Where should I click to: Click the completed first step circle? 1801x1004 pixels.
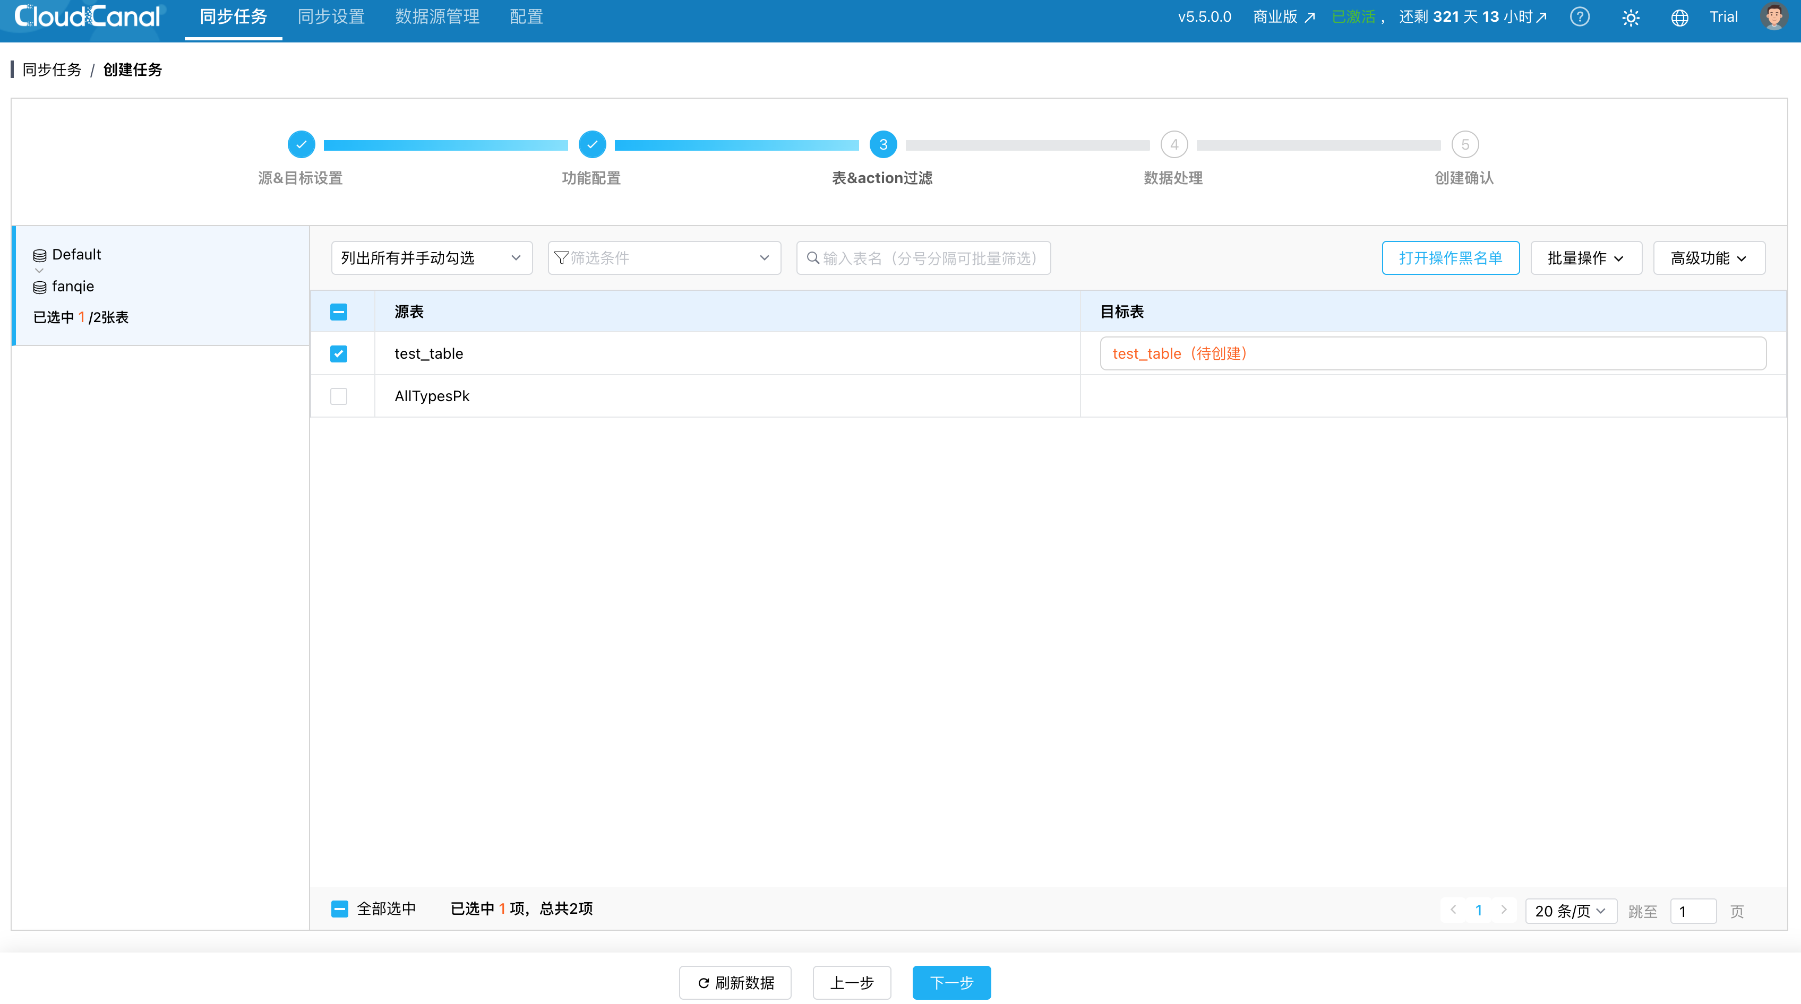(302, 145)
